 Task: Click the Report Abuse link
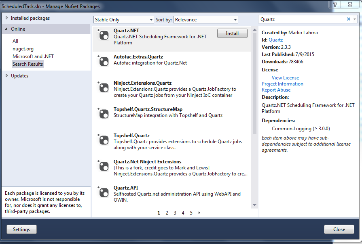pos(276,90)
